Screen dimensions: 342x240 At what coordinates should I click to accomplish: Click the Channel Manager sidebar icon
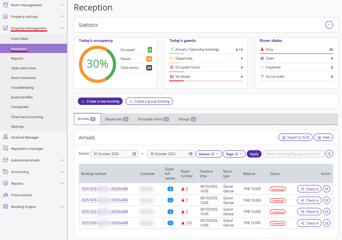tap(5, 137)
